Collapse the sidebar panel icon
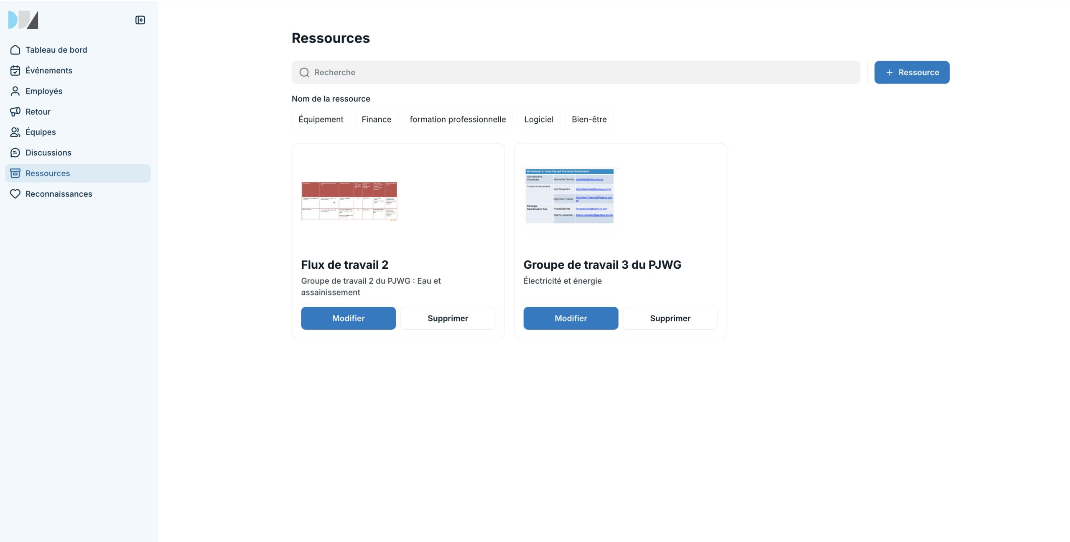Screen dimensions: 1070x542 (140, 20)
